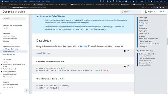Open Command Line Tool in sidebar
This screenshot has height=94, width=168.
pos(9,54)
